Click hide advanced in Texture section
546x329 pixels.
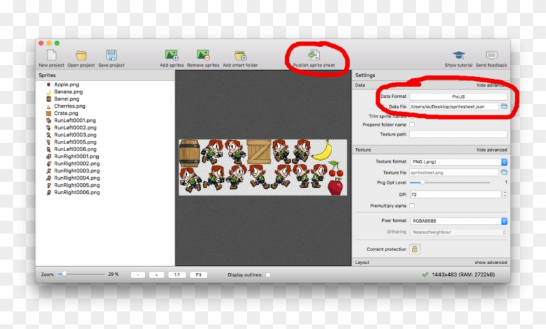click(x=491, y=150)
